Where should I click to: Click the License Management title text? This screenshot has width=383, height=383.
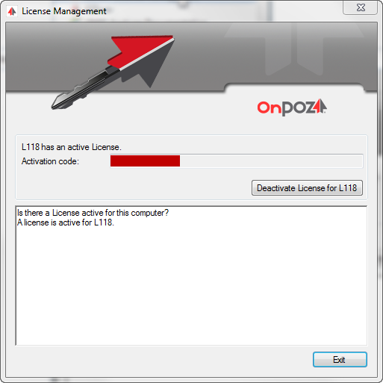coord(64,11)
